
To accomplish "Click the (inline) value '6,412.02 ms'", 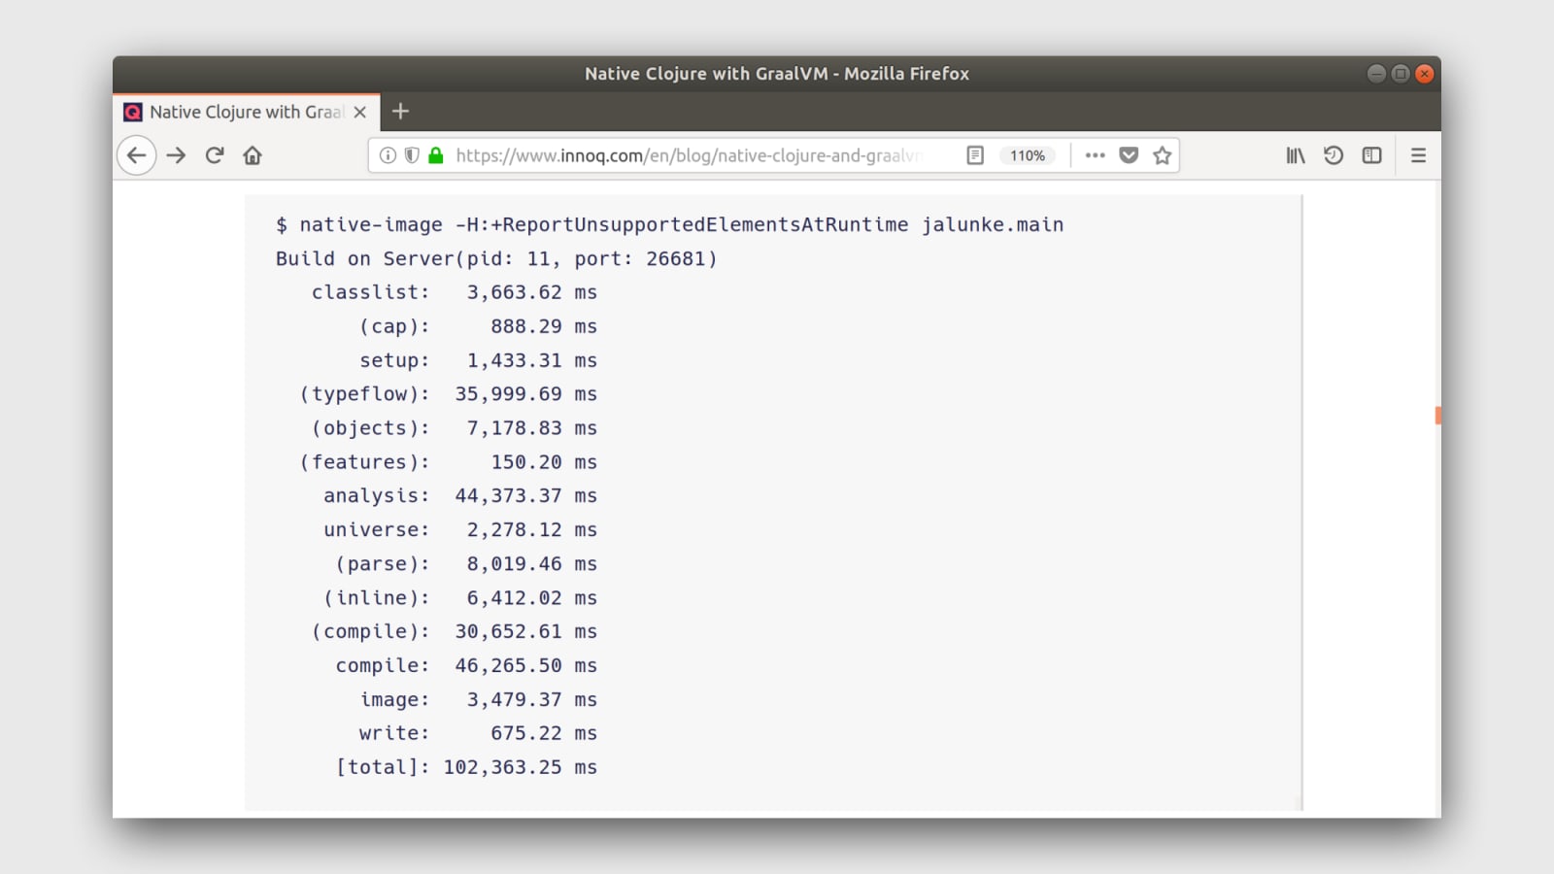I will point(532,598).
